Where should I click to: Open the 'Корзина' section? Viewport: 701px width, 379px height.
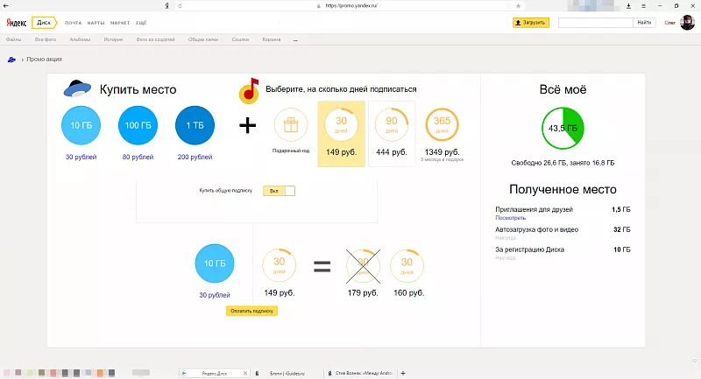[x=272, y=39]
